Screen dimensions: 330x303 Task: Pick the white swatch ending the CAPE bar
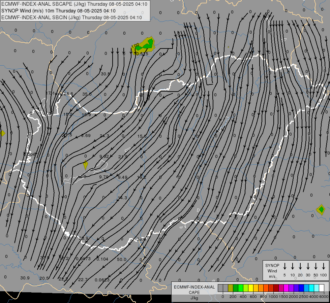[322, 288]
